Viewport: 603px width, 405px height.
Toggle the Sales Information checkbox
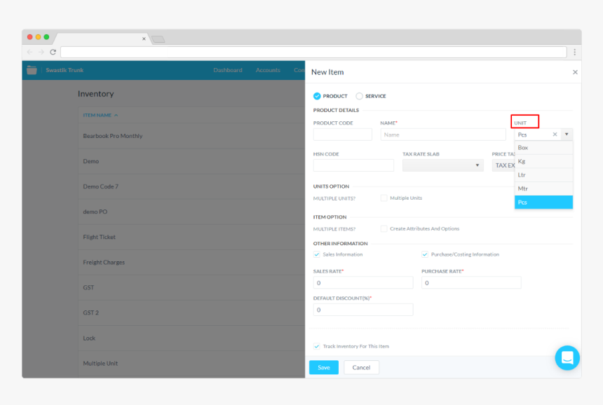316,254
